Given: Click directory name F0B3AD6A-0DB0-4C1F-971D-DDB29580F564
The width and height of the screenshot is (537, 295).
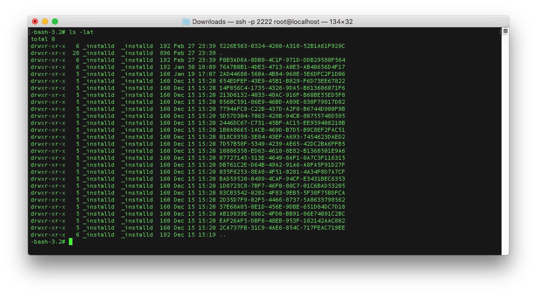Looking at the screenshot, I should [282, 60].
